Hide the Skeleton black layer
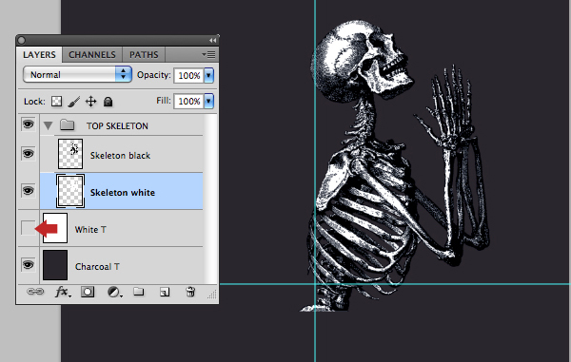The image size is (571, 362). (28, 154)
